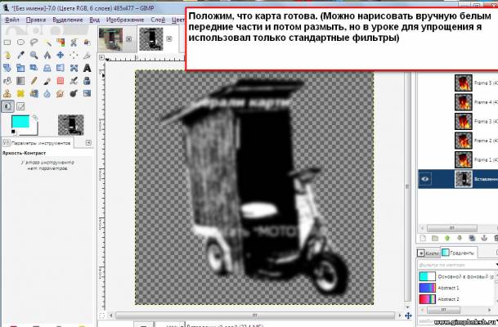Raise the layer with green up arrow
The image size is (498, 327).
click(447, 238)
